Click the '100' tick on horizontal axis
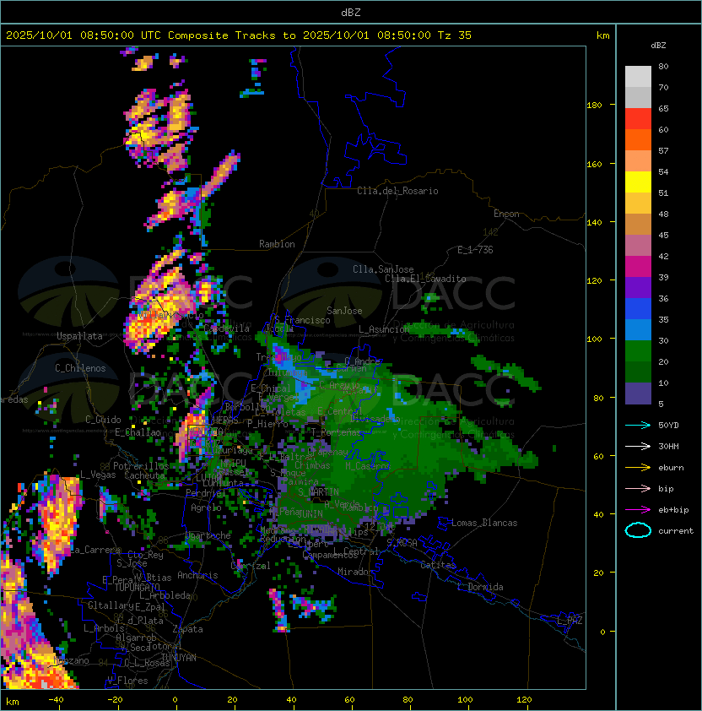 (x=465, y=700)
